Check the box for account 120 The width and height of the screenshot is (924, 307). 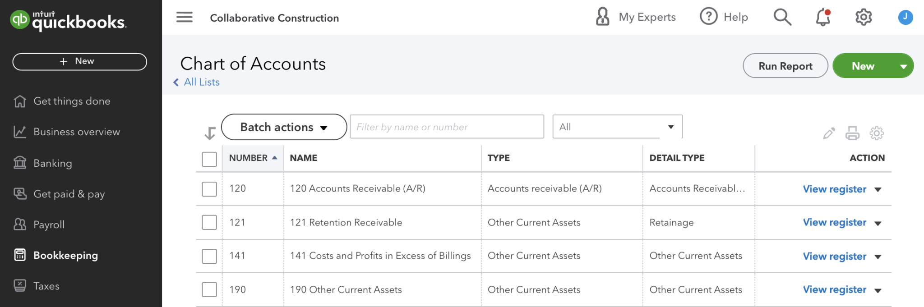[x=209, y=189]
